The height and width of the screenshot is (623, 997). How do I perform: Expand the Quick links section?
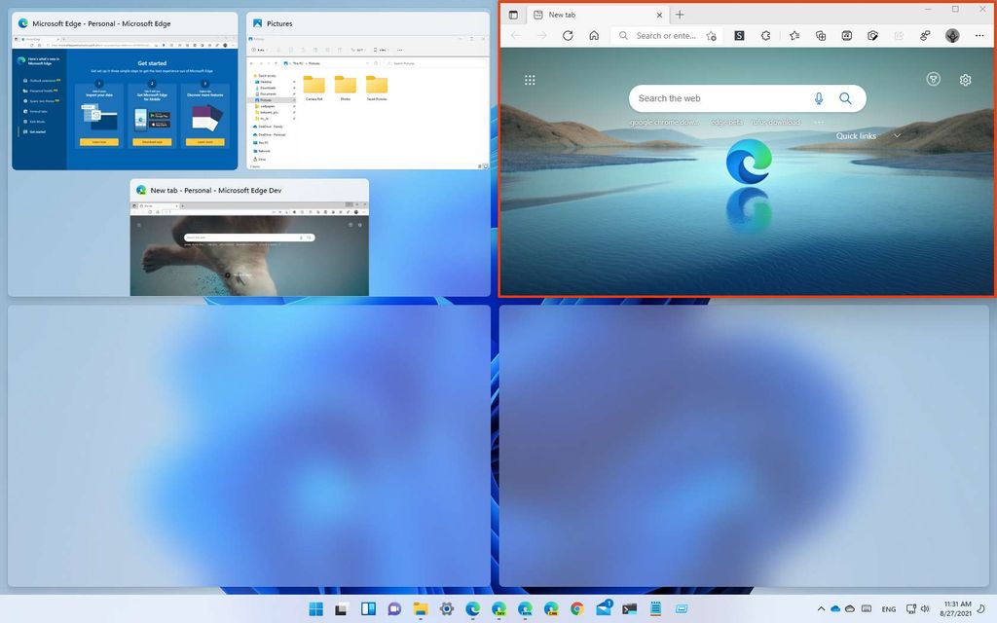point(897,136)
